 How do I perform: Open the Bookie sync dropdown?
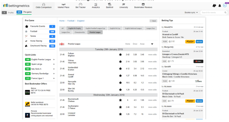click(x=191, y=13)
